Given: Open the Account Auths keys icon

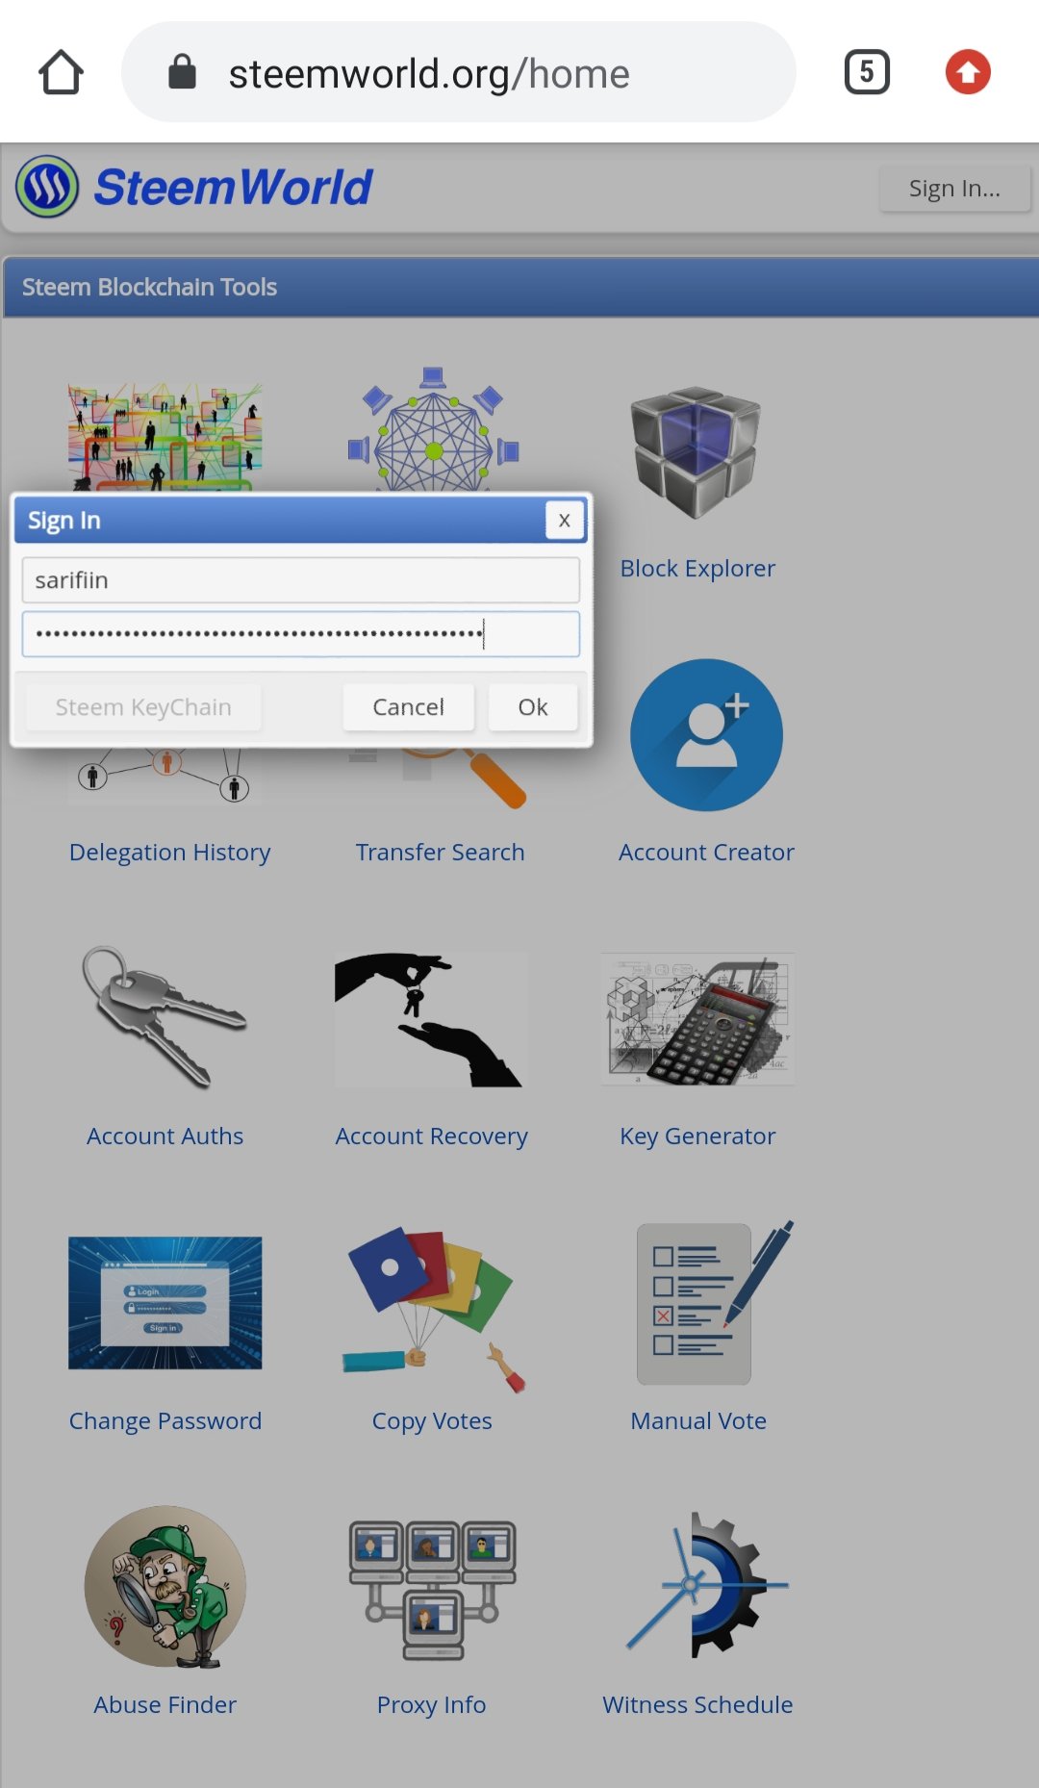Looking at the screenshot, I should tap(165, 1017).
